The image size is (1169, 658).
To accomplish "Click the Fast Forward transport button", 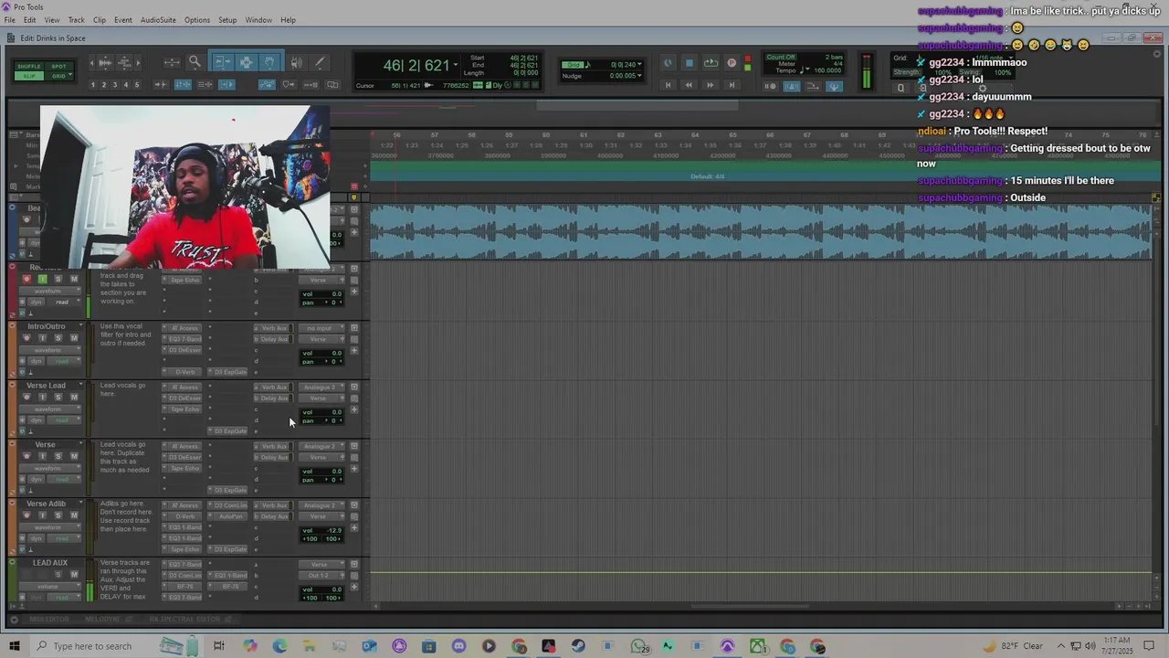I will point(710,85).
